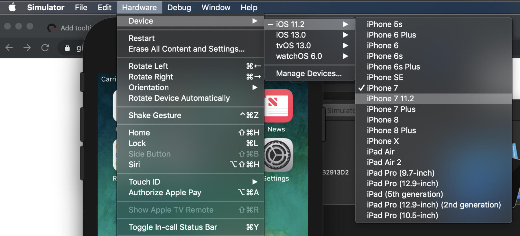Select Erase All Content and Settings...
520x236 pixels.
(186, 49)
